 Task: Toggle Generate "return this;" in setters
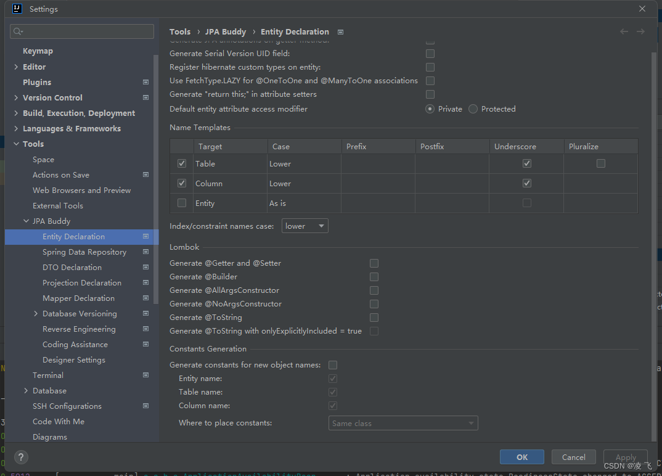click(x=430, y=94)
